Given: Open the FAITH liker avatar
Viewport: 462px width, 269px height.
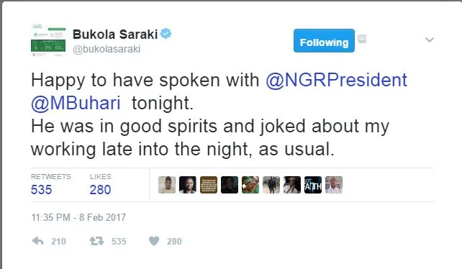Looking at the screenshot, I should point(313,185).
